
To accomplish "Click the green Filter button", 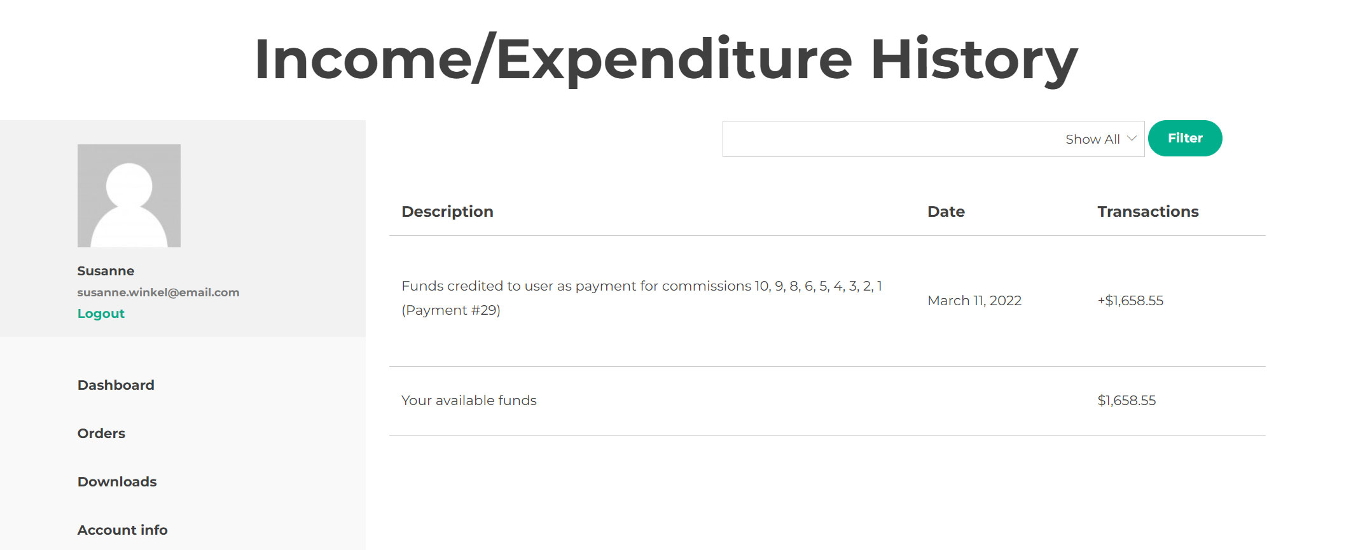I will [x=1185, y=138].
